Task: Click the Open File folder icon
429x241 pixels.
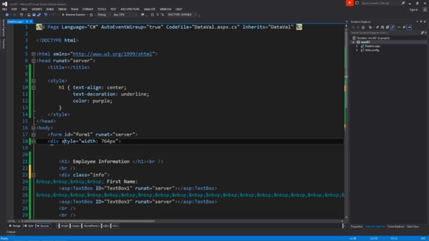Action: pos(29,15)
